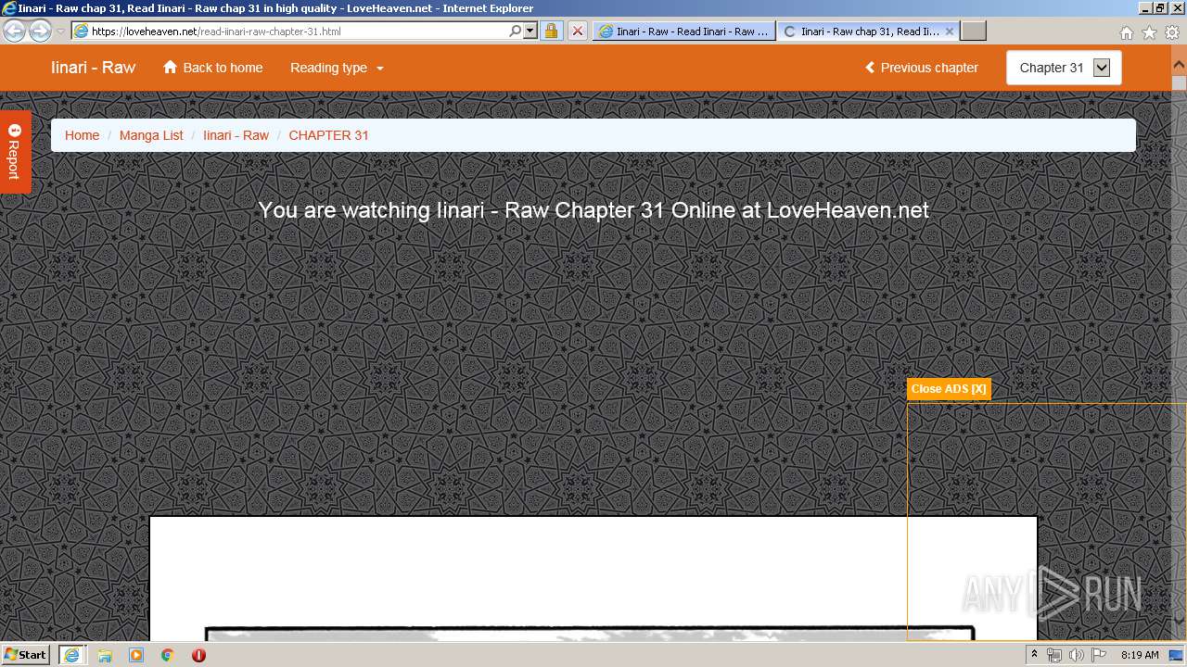Open the Favorites star icon

[1149, 32]
